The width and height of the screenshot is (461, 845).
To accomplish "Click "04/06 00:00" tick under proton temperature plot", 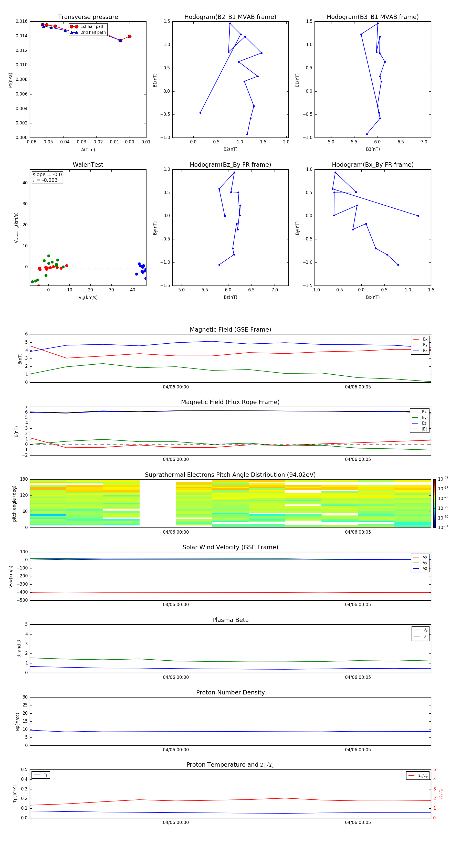I will point(176,822).
